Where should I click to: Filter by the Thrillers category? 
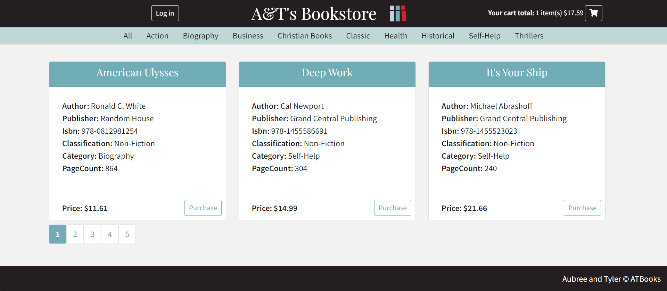click(529, 36)
